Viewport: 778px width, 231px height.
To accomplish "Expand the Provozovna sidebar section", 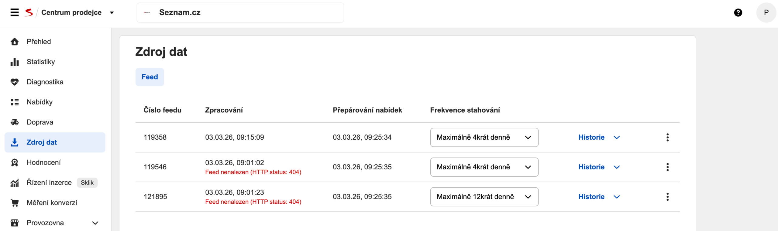I will (95, 223).
